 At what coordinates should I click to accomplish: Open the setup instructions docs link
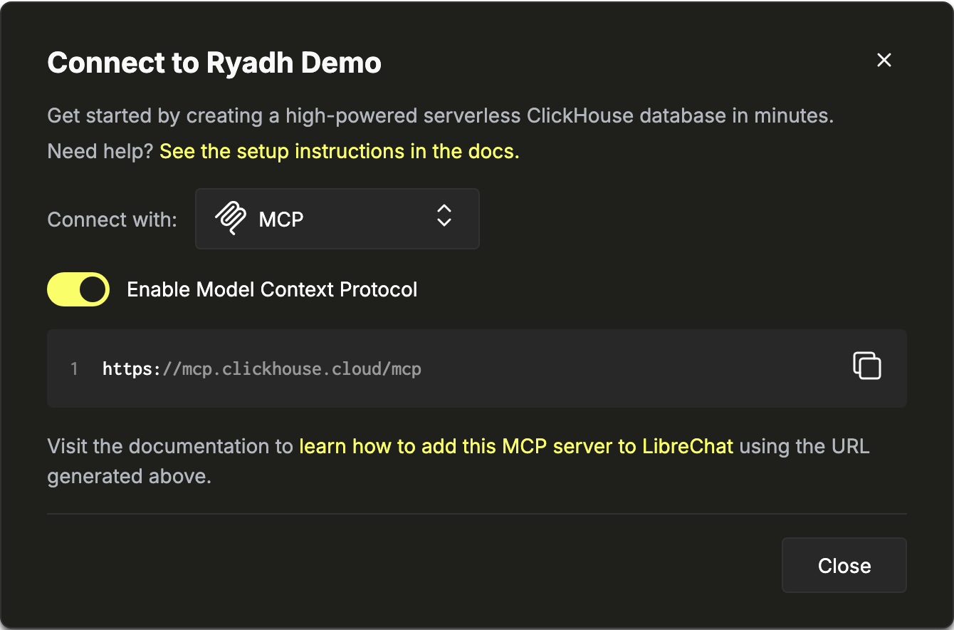click(339, 152)
